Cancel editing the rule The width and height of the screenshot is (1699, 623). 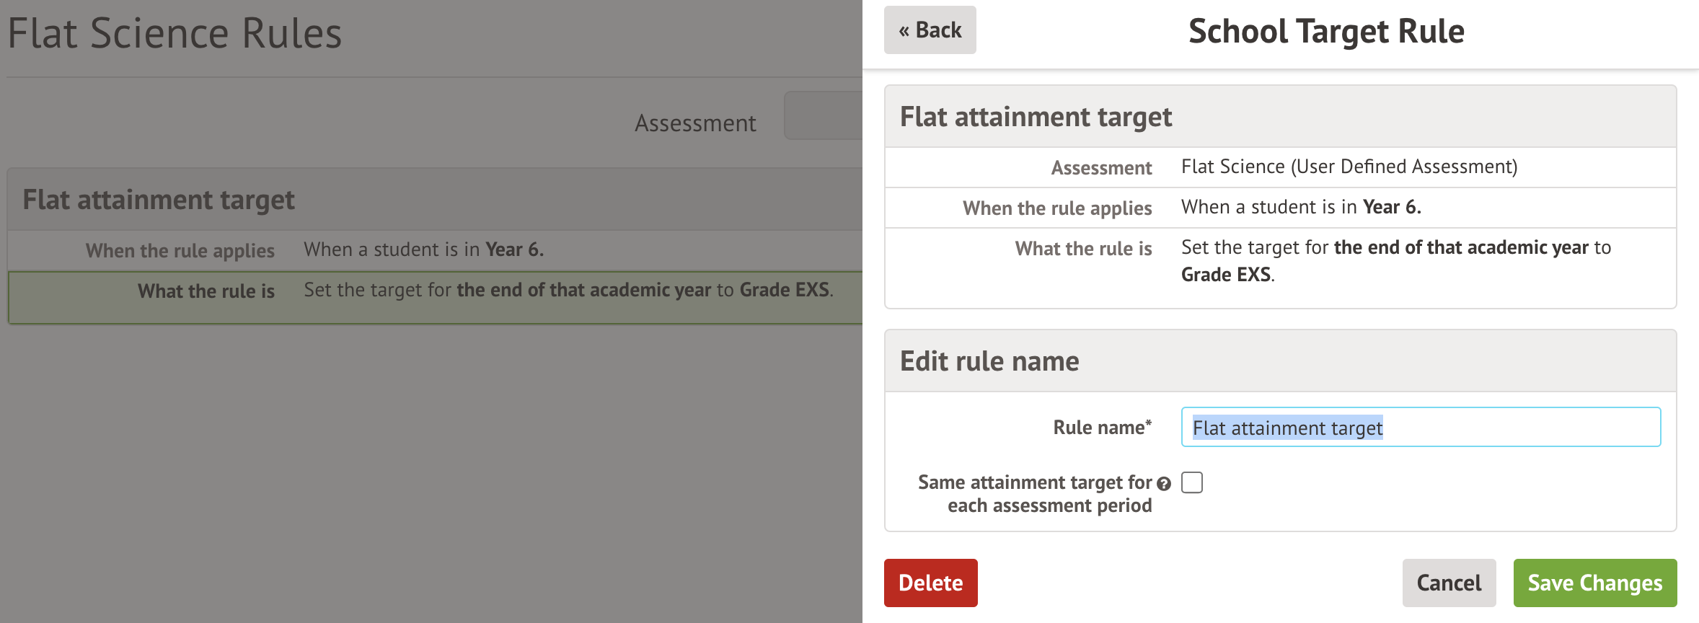(1449, 583)
